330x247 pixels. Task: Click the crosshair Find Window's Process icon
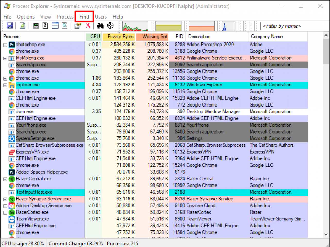[x=110, y=25]
